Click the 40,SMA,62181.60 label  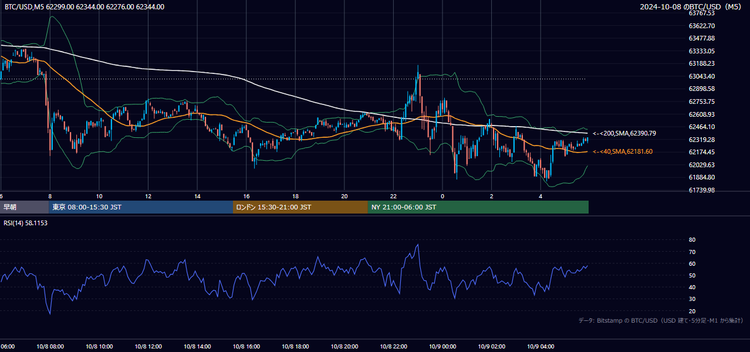623,152
